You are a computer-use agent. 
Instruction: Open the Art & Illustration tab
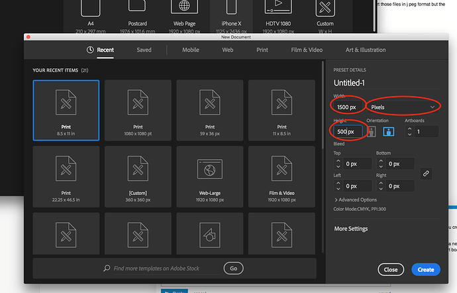point(365,50)
